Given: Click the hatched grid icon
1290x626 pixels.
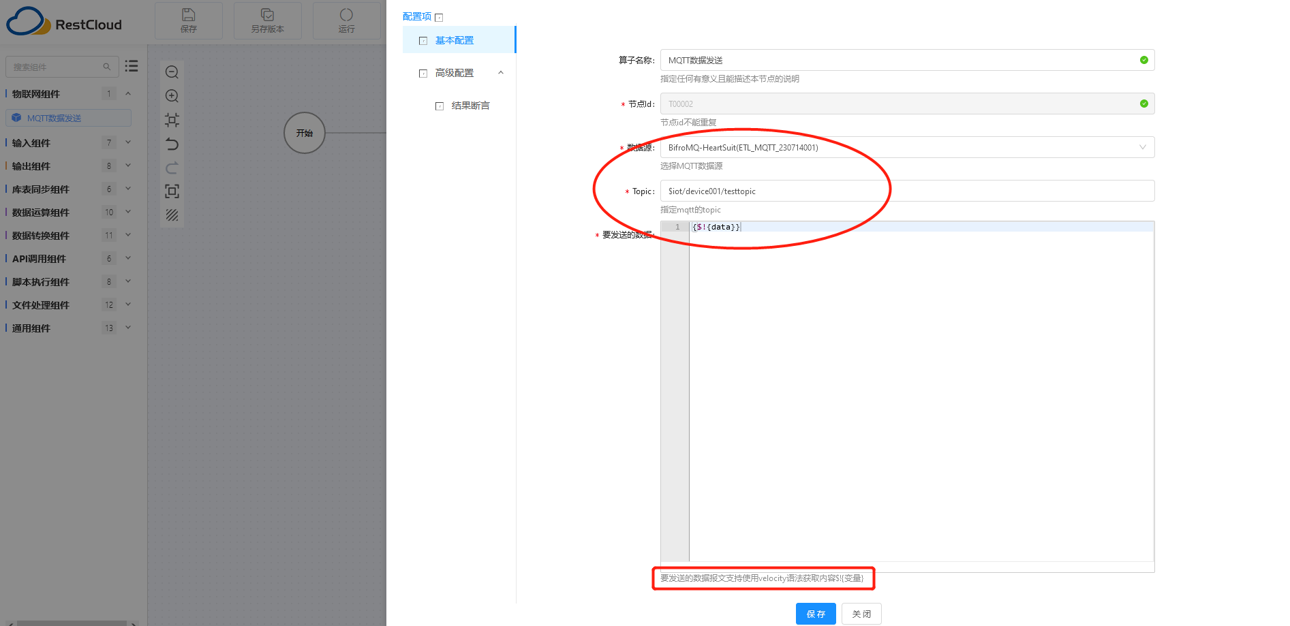Looking at the screenshot, I should [x=172, y=215].
